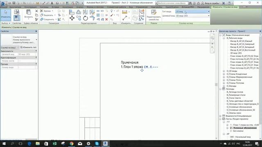Select sheet 3 - Без имени
Screen dimensions: 262x147
tap(237, 131)
